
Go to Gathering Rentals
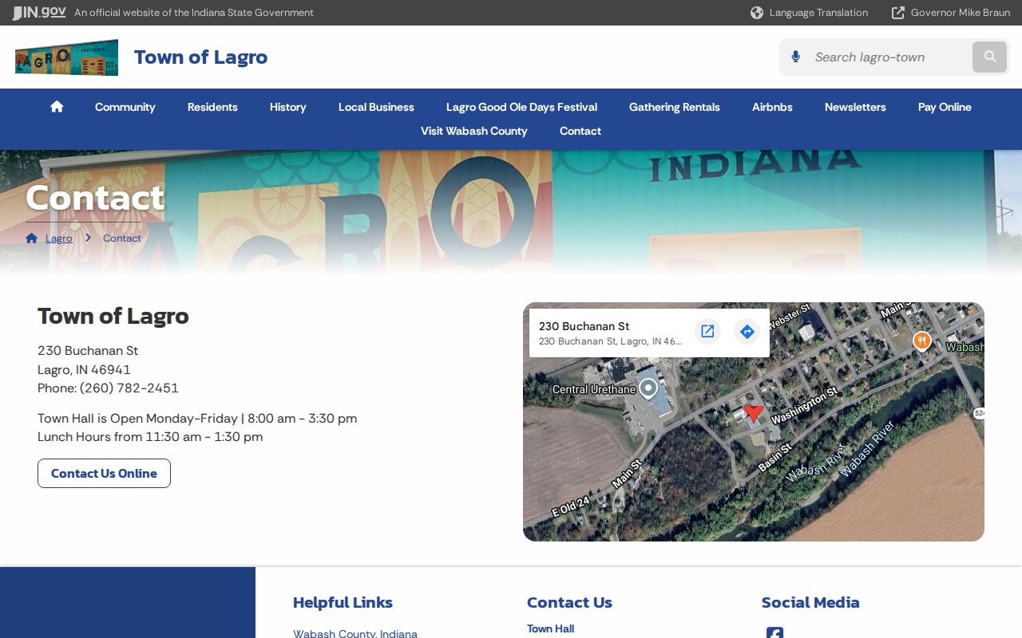675,107
